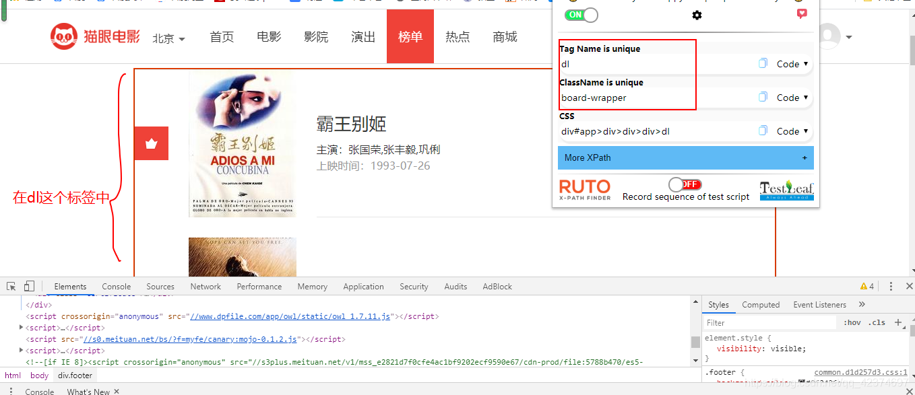
Task: Select the Styles pane tab
Action: 718,304
